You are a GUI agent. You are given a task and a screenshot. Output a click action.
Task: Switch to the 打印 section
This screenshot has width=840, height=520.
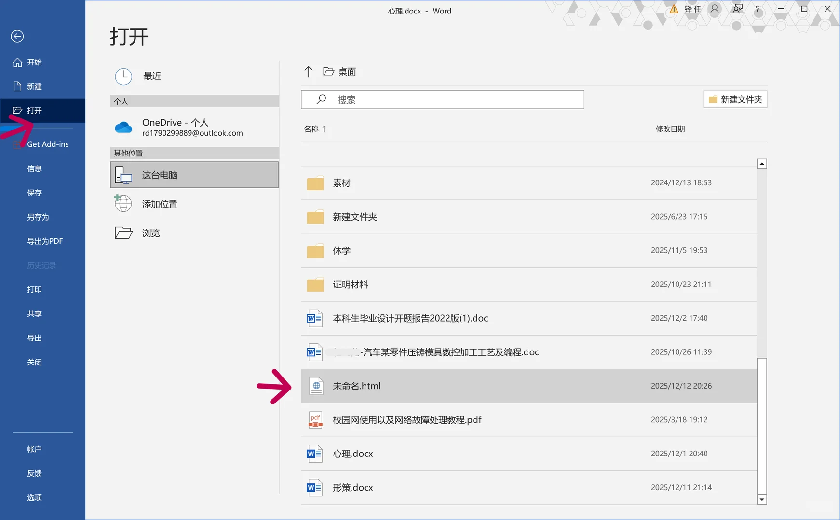pyautogui.click(x=34, y=289)
